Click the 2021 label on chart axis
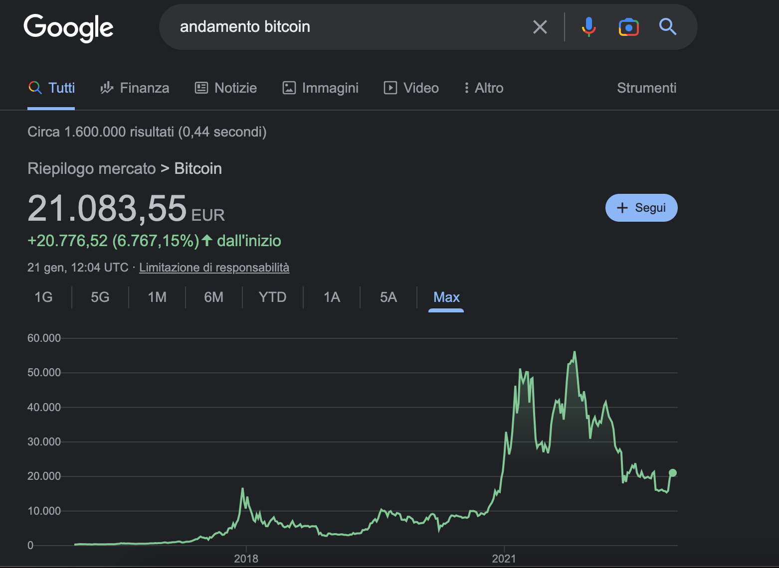Screen dimensions: 779x568 (504, 559)
